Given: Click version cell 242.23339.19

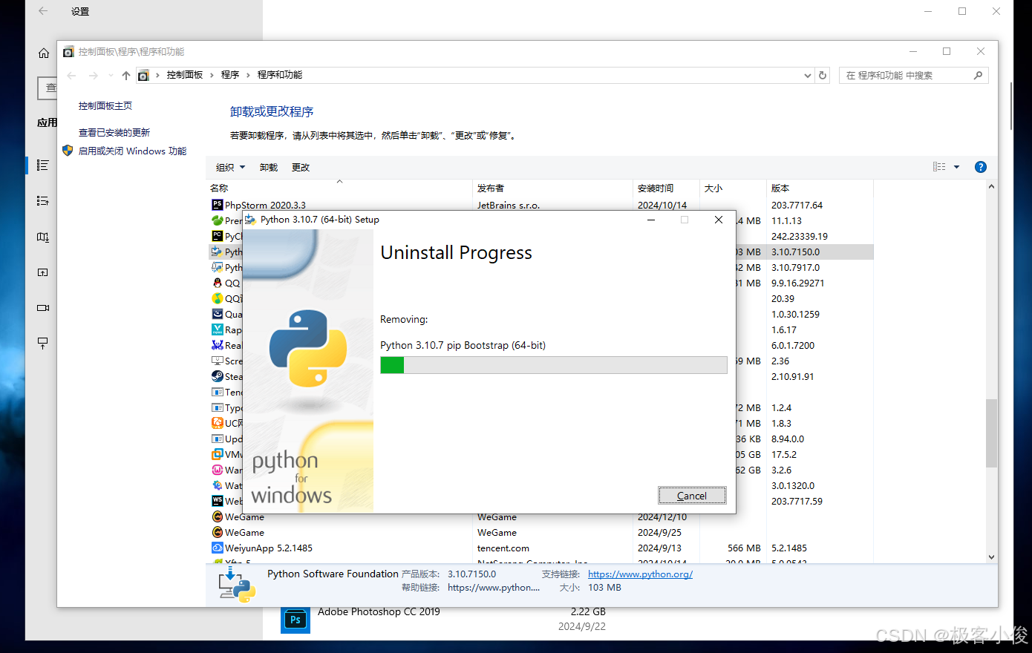Looking at the screenshot, I should (799, 236).
